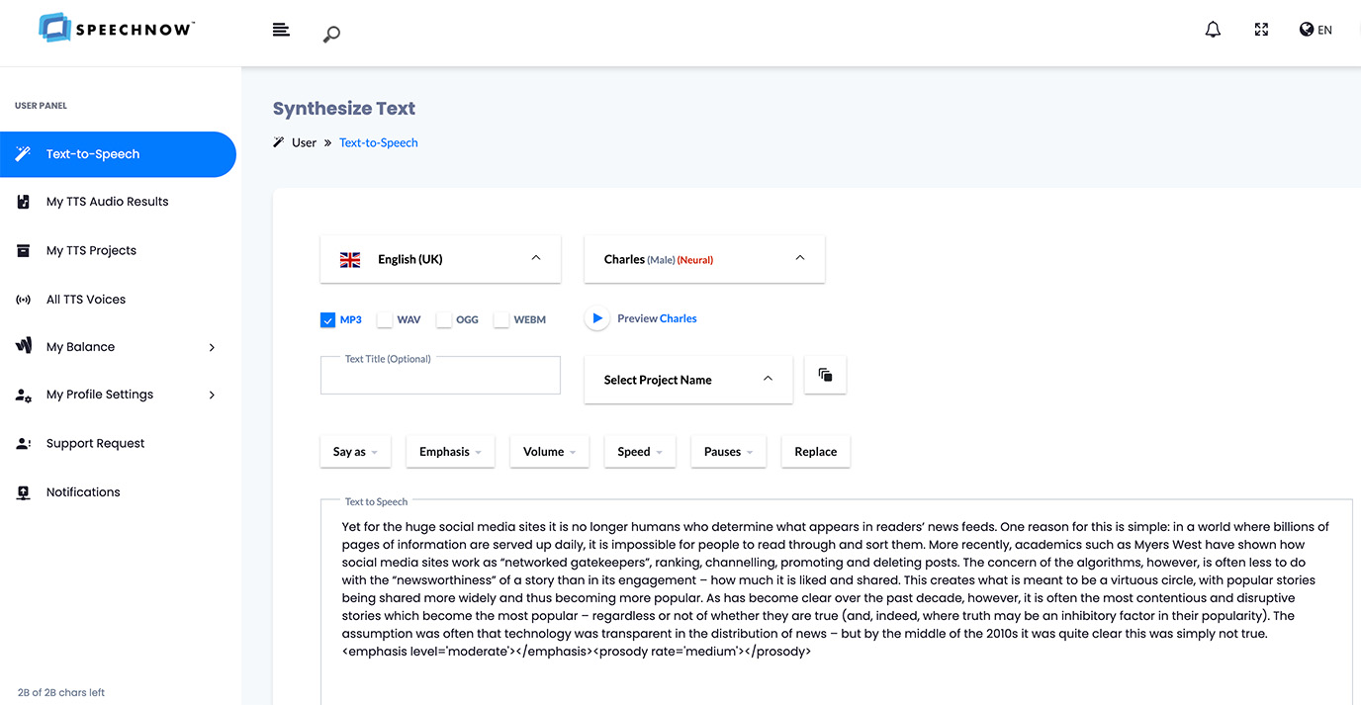
Task: Tick the OGG format checkbox
Action: (444, 319)
